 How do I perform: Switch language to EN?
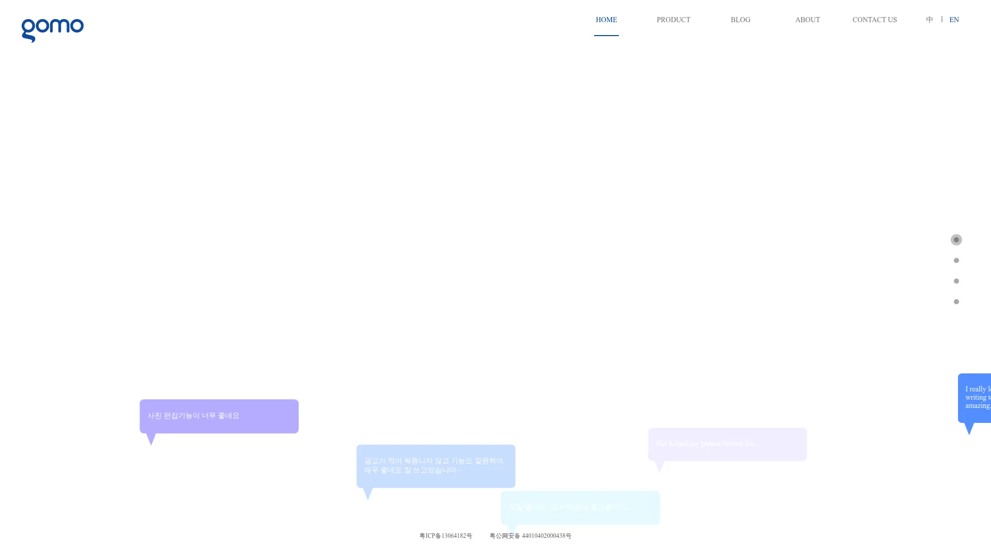pyautogui.click(x=954, y=20)
